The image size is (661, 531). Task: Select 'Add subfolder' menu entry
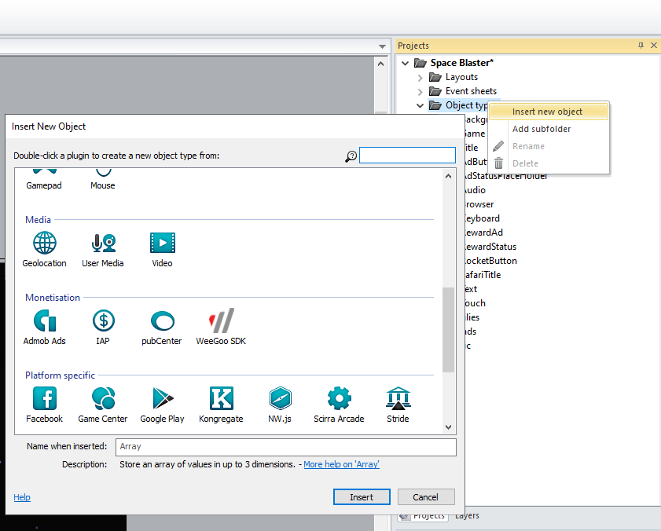coord(542,129)
